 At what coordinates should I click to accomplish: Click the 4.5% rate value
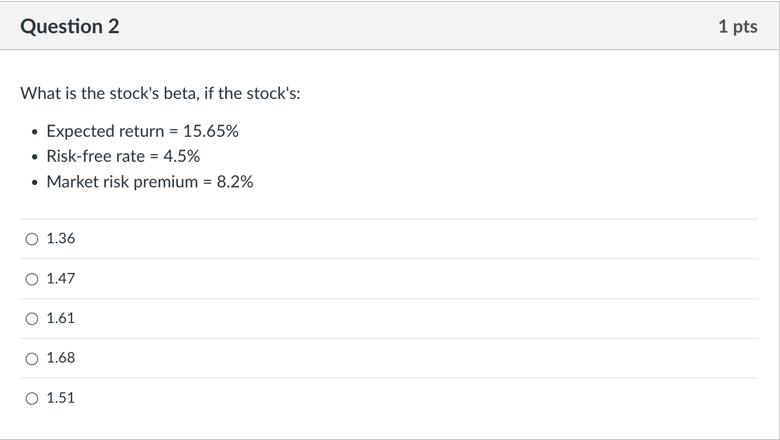(x=183, y=157)
